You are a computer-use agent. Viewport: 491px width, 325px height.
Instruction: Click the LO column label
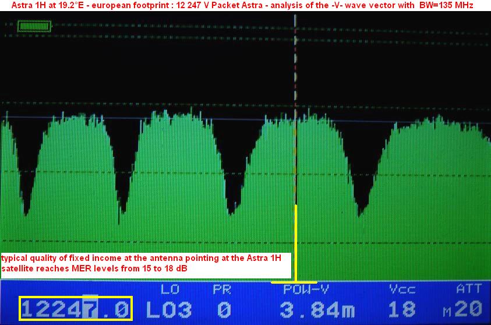167,289
